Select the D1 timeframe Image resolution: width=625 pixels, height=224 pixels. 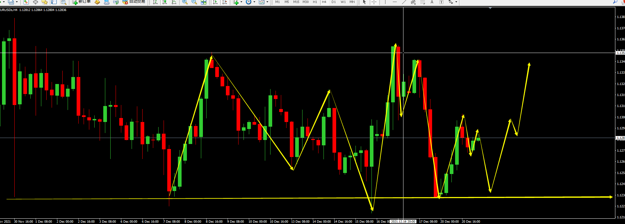[x=333, y=2]
